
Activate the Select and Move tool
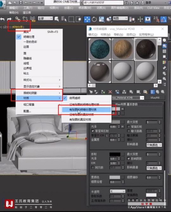(87, 19)
